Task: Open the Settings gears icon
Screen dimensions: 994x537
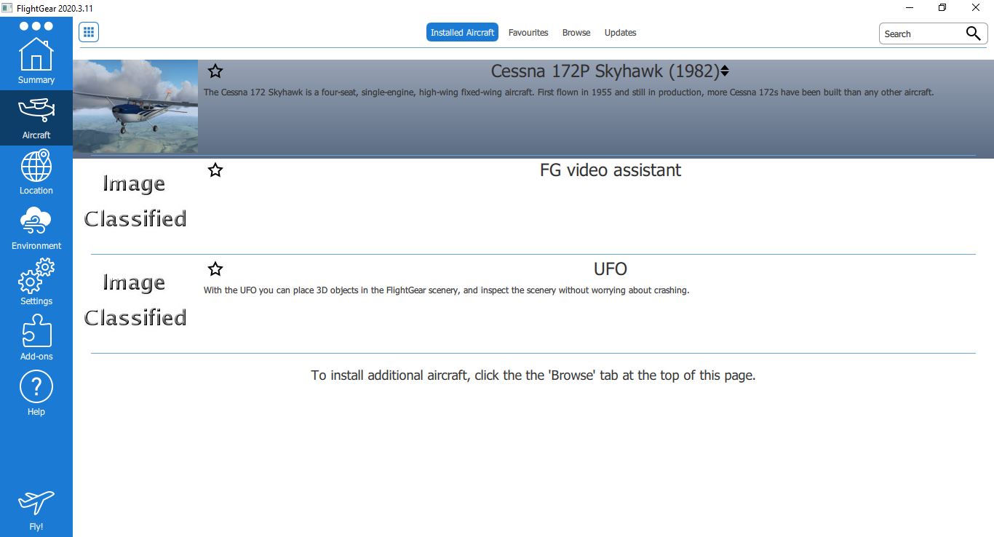Action: click(36, 283)
